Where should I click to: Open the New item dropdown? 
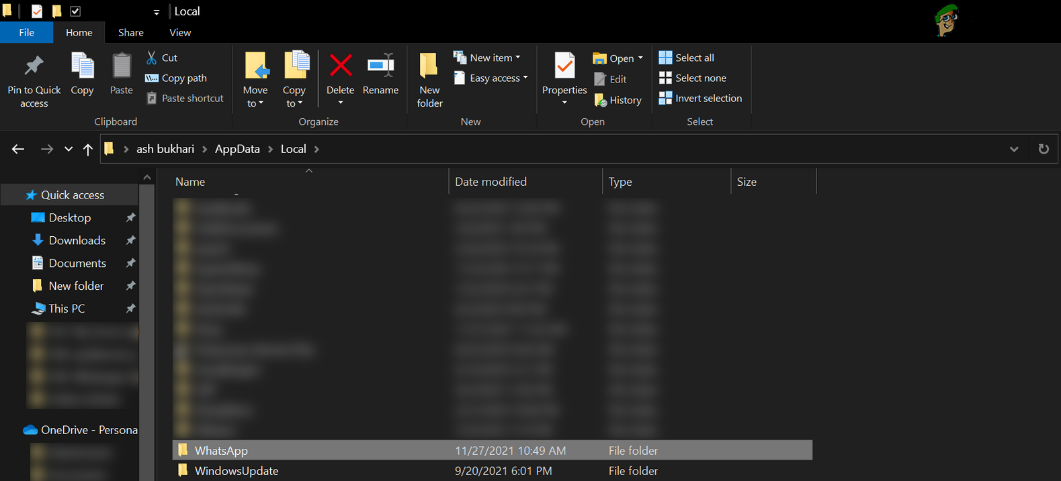point(487,58)
